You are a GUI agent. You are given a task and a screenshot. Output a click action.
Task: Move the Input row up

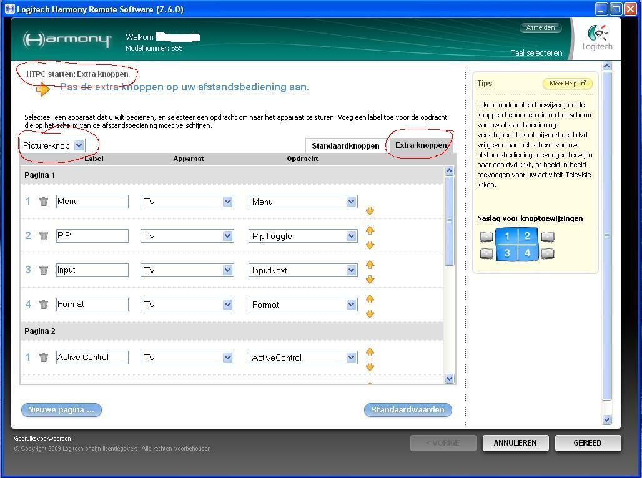point(370,265)
